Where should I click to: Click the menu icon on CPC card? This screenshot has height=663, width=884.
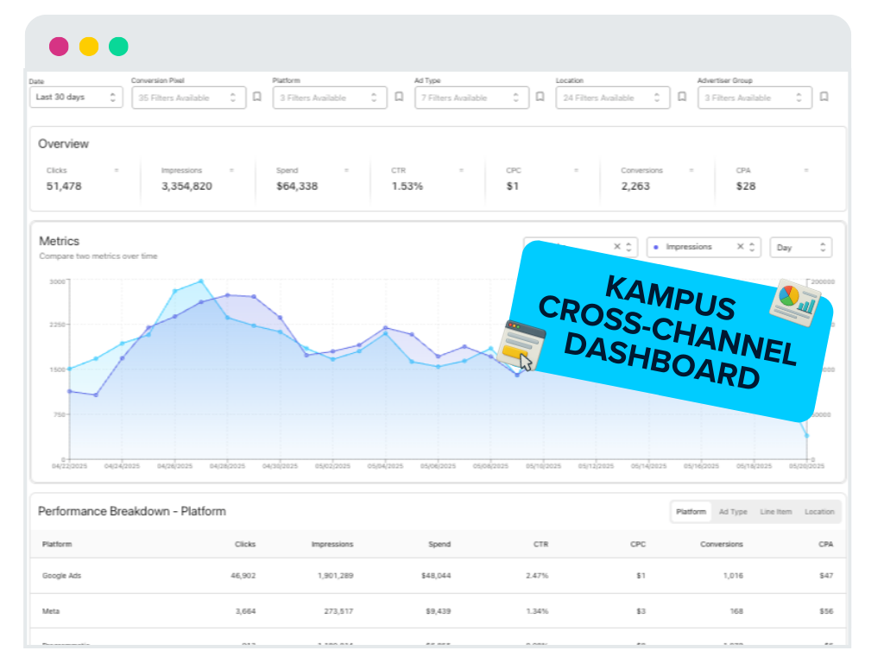576,170
